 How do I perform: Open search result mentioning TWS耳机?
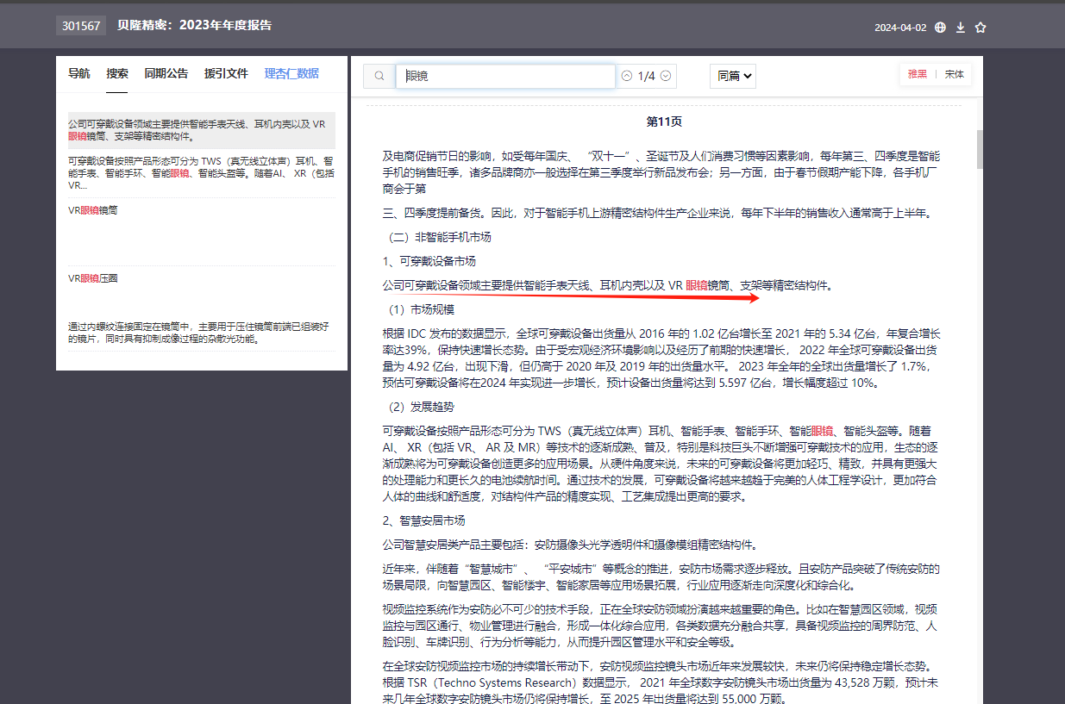click(202, 173)
